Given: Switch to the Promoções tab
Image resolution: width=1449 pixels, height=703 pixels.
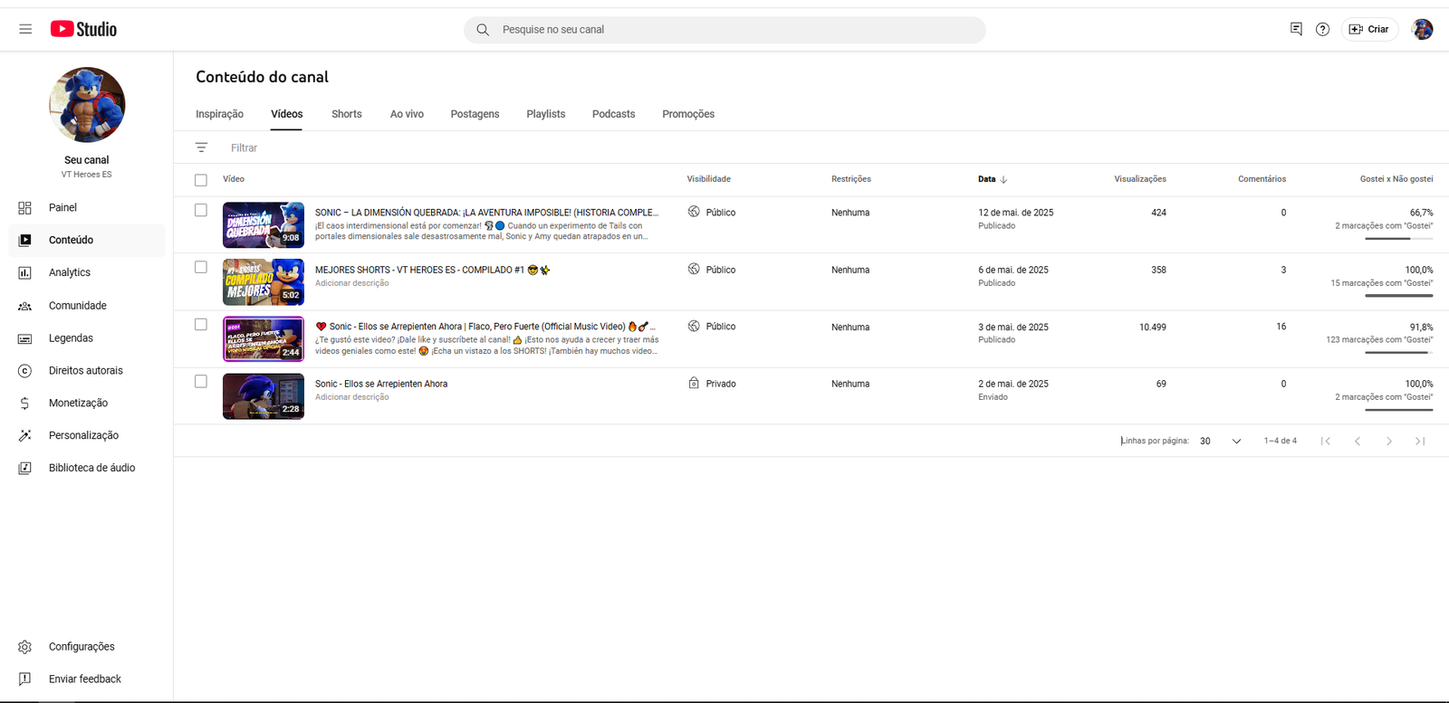Looking at the screenshot, I should [688, 114].
